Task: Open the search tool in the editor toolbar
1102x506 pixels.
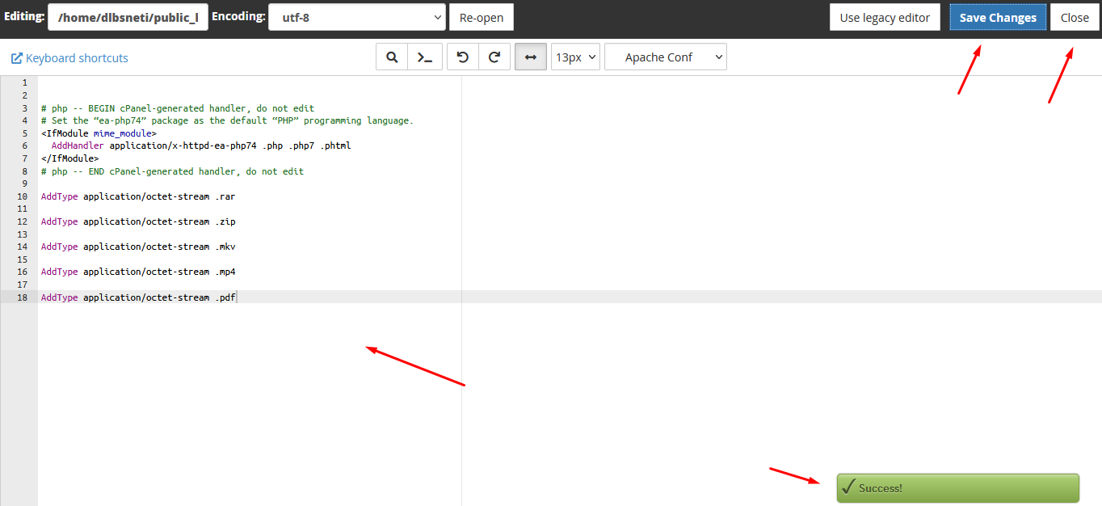Action: tap(392, 57)
